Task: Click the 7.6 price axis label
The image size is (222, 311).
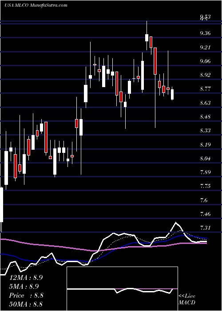Action: 204,200
